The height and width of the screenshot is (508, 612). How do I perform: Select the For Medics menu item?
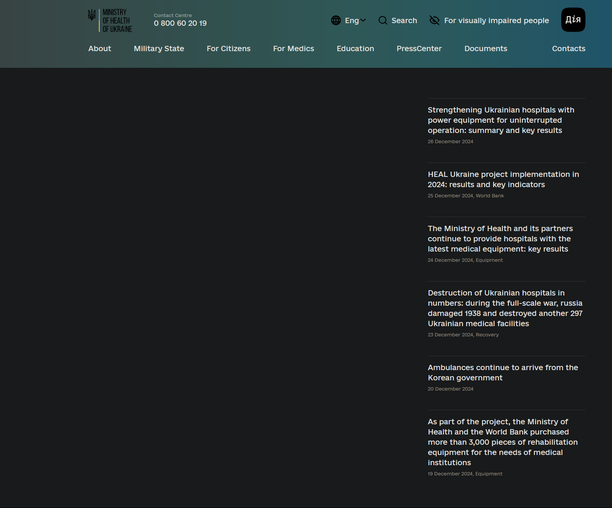pos(293,48)
